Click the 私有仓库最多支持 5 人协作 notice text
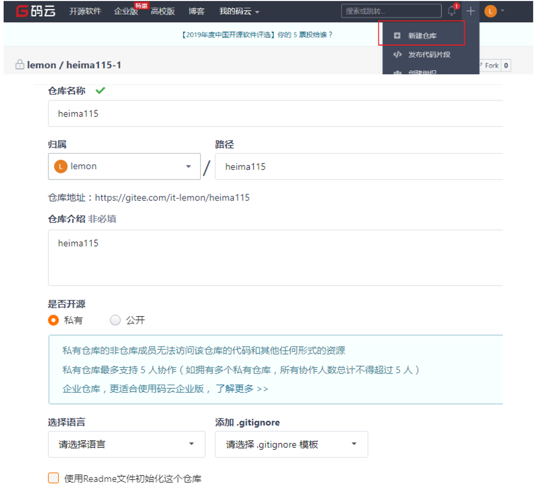Image resolution: width=535 pixels, height=494 pixels. point(241,369)
